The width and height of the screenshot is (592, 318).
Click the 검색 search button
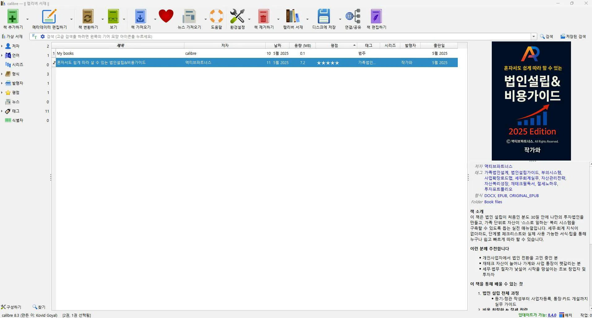547,37
